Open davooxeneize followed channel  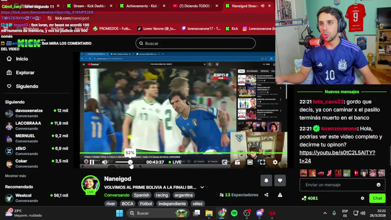(x=37, y=113)
